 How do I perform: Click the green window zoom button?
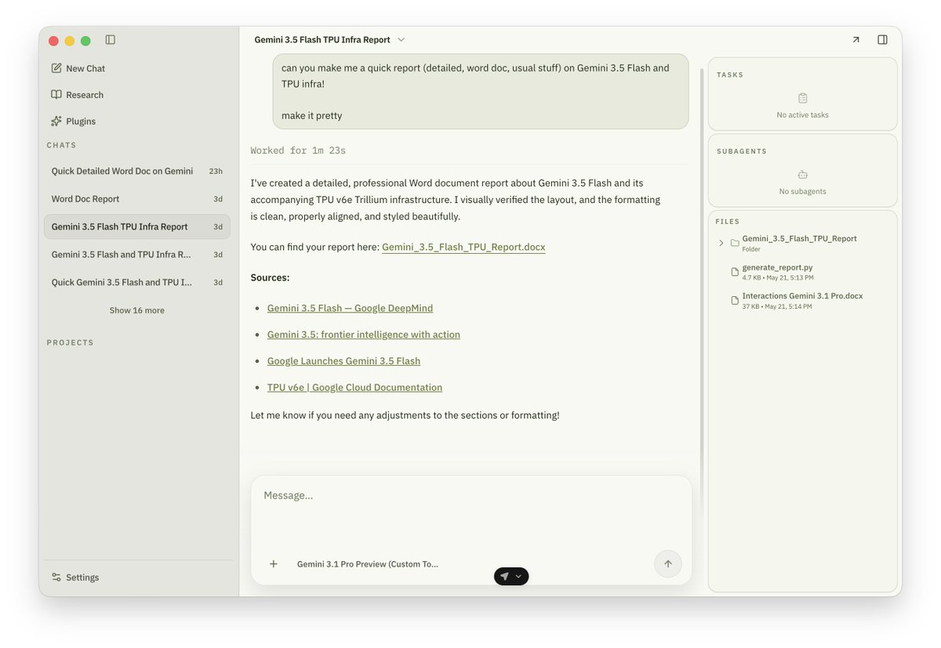coord(85,41)
